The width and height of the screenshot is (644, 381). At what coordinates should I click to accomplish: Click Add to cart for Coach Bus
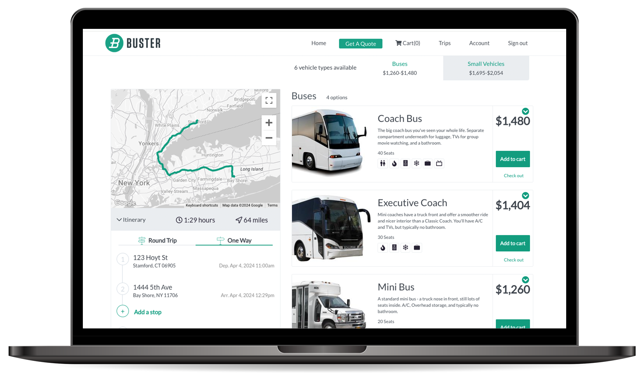513,159
